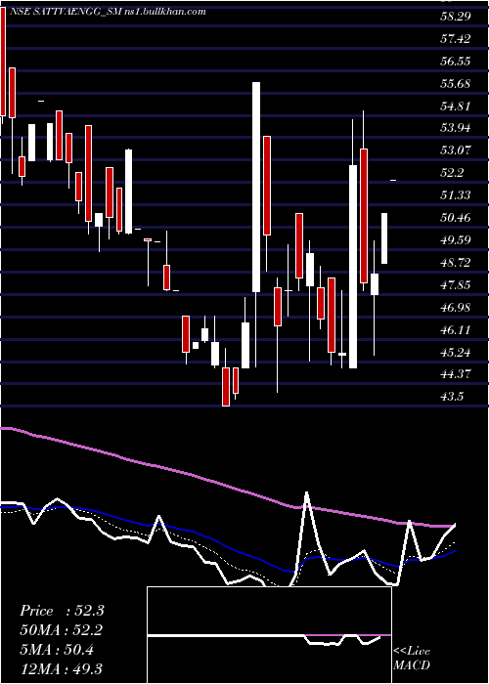This screenshot has width=489, height=684.
Task: Click the 46.98 price axis label
Action: click(x=456, y=308)
